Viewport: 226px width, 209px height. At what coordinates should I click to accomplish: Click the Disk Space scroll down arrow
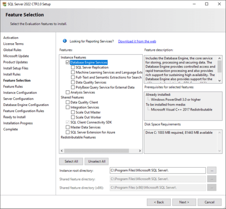pyautogui.click(x=220, y=151)
